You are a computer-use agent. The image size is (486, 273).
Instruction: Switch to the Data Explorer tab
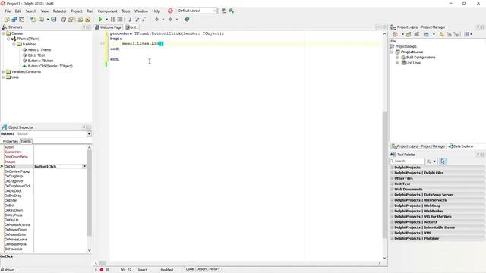click(x=461, y=146)
